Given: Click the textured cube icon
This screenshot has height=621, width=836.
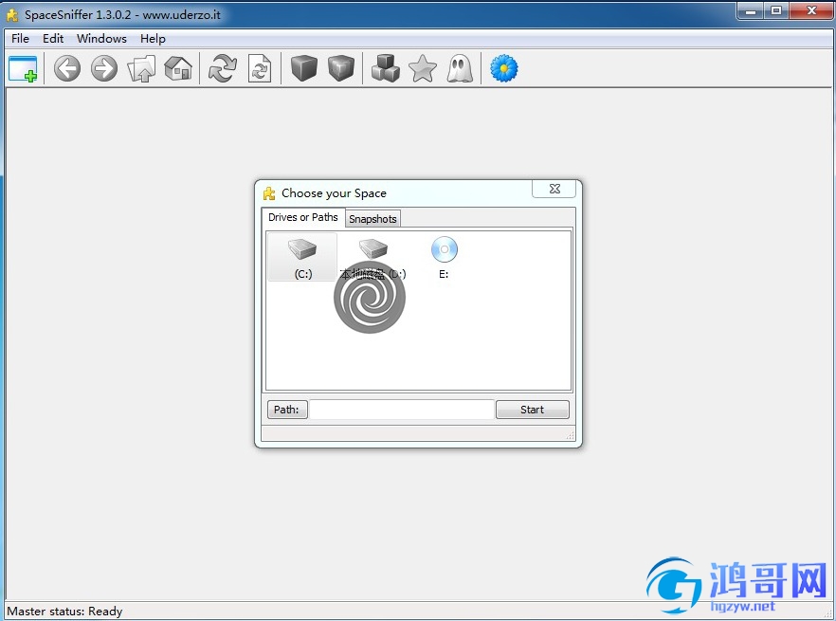Looking at the screenshot, I should (x=341, y=69).
